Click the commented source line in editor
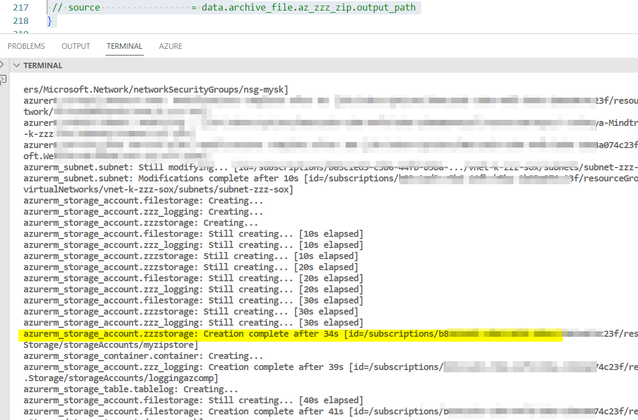Screen dimensions: 638x420 (x=234, y=7)
